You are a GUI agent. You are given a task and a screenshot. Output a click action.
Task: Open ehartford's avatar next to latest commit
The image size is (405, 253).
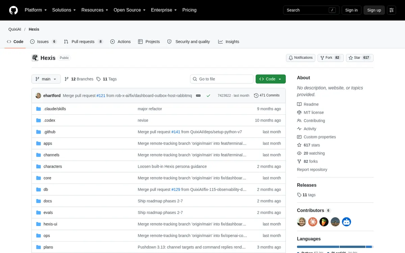(x=38, y=95)
